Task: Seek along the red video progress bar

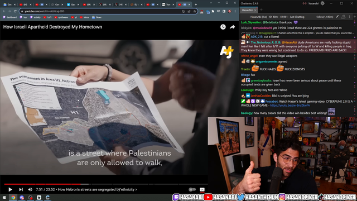Action: pyautogui.click(x=106, y=184)
